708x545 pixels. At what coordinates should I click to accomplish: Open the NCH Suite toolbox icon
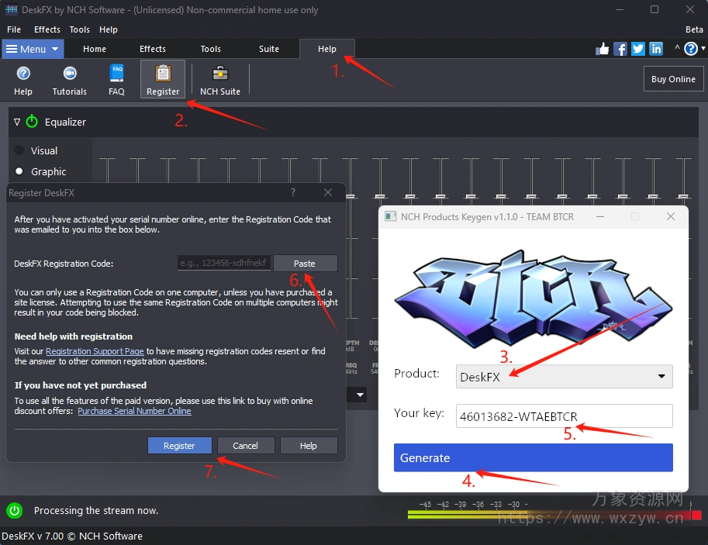220,79
